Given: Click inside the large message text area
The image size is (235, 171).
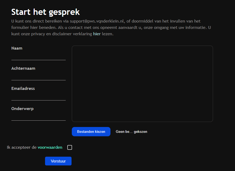Looking at the screenshot, I should [x=142, y=84].
